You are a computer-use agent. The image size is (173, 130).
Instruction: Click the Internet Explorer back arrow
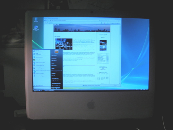(x=45, y=20)
